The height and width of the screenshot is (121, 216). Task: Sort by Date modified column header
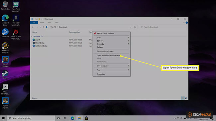coord(74,32)
